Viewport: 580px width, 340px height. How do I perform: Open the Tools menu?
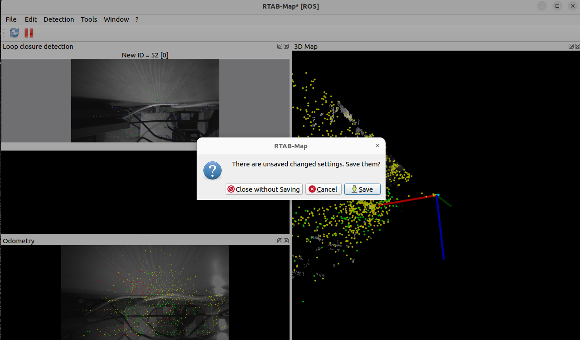tap(89, 19)
